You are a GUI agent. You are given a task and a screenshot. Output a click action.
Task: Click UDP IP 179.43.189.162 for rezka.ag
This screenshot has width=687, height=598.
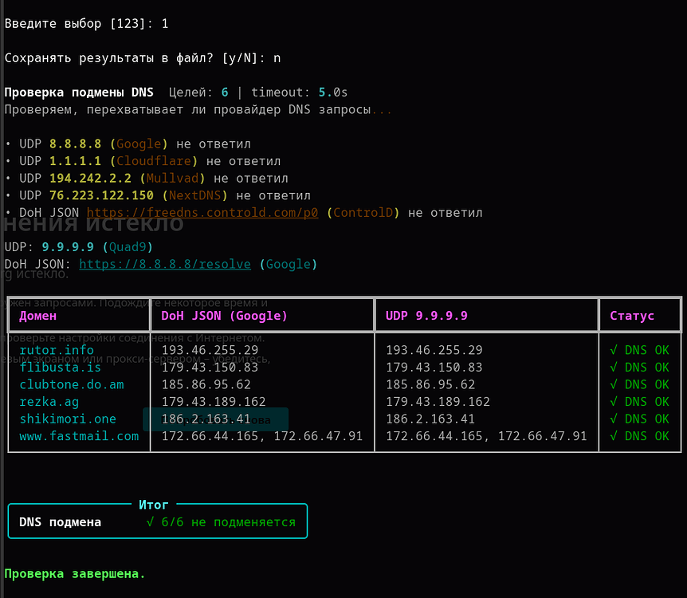pos(438,402)
